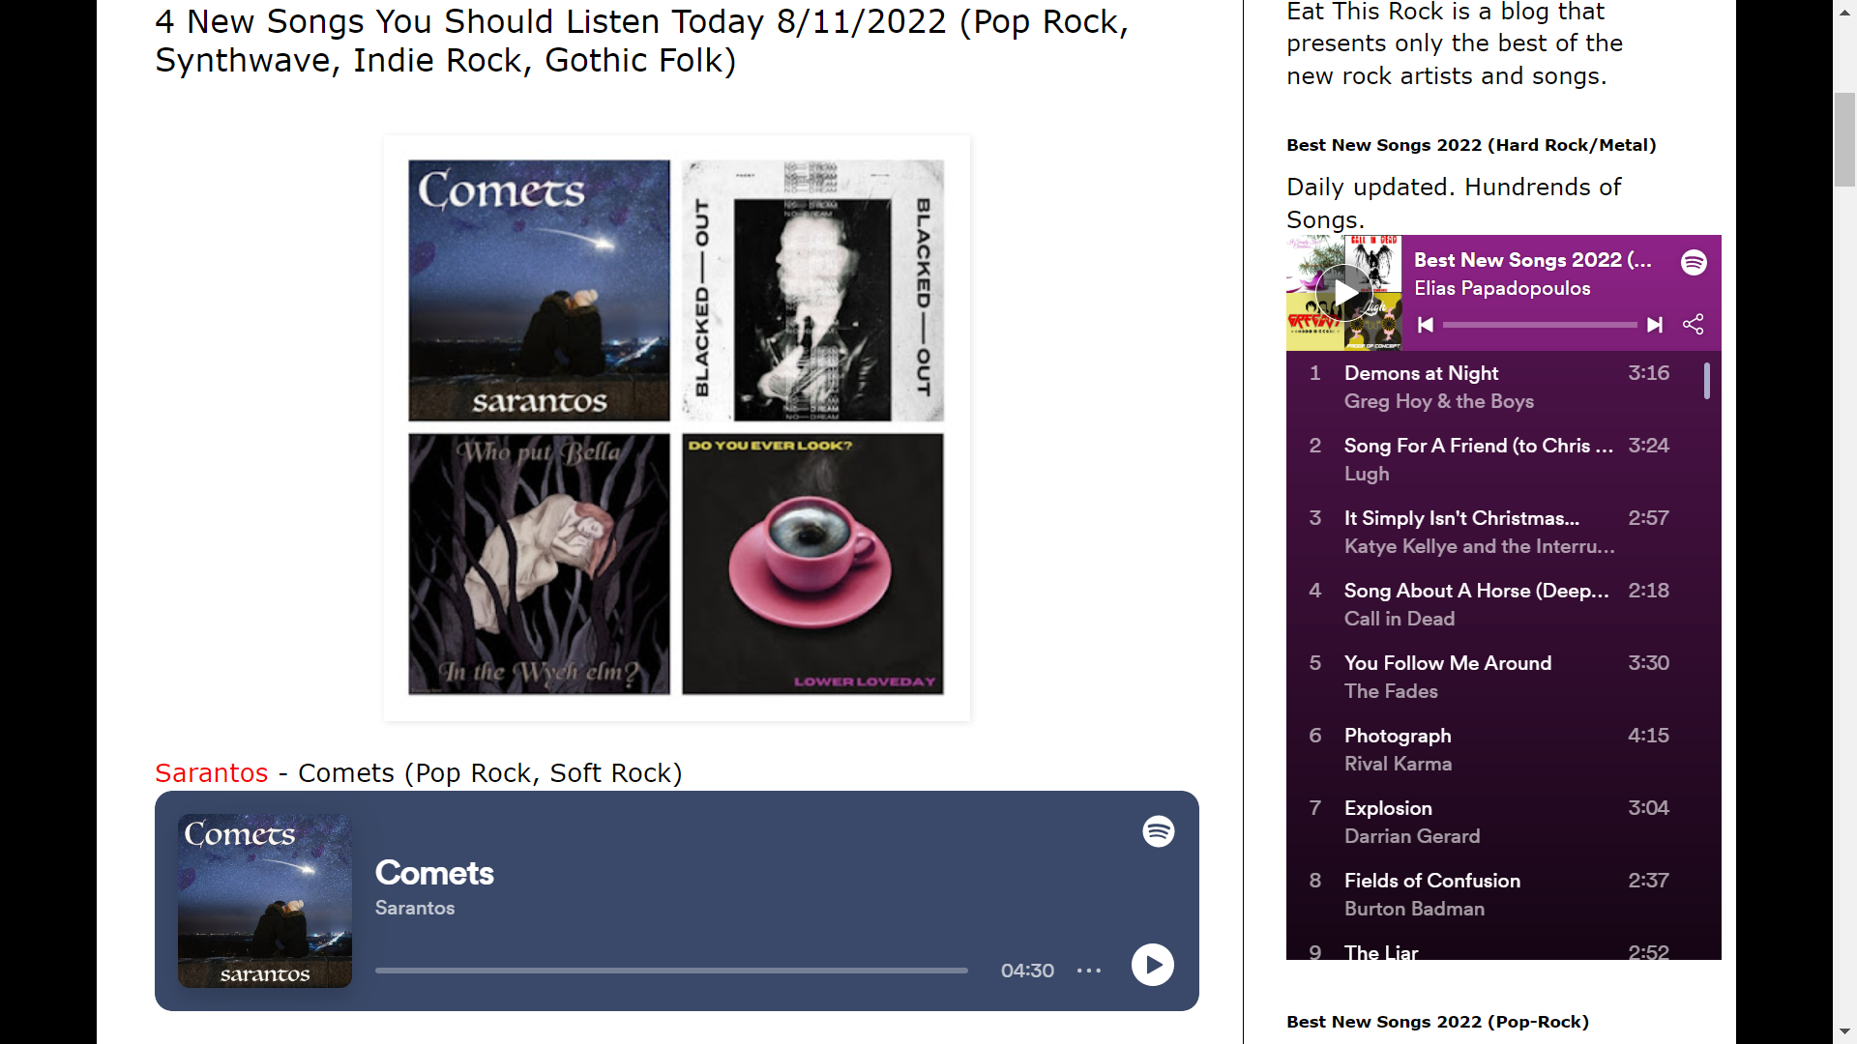The width and height of the screenshot is (1857, 1044).
Task: Open the Elias Papadopoulos playlist owner link
Action: pyautogui.click(x=1502, y=288)
